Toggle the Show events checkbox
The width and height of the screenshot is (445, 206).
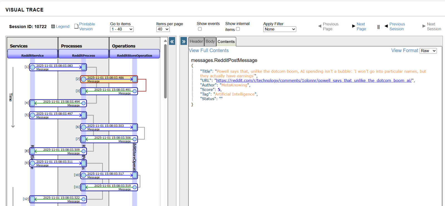click(x=200, y=29)
